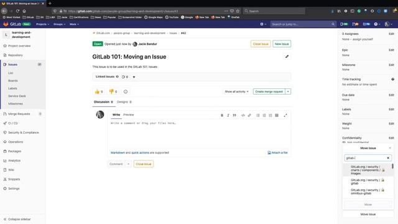Collapse the left sidebar
This screenshot has height=224, width=398.
coord(17,219)
